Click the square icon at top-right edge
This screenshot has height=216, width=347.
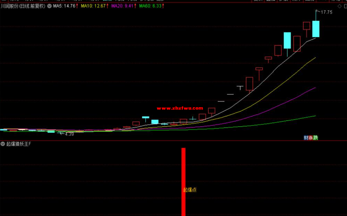click(345, 6)
